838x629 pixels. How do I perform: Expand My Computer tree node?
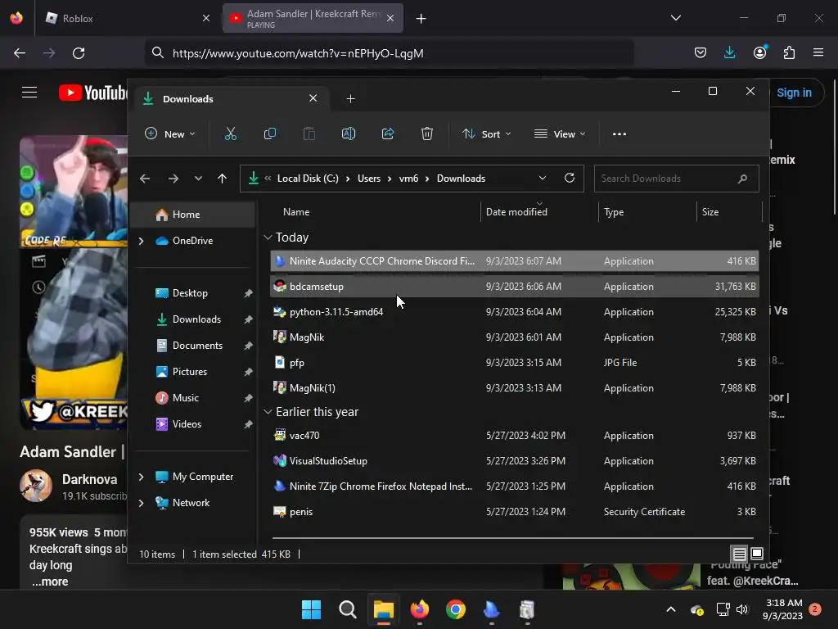click(141, 477)
